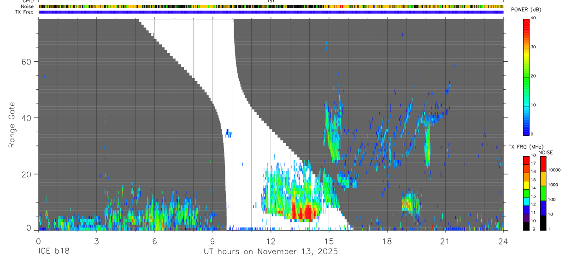This screenshot has width=566, height=261.
Task: Click the colored Noise strip above the plot
Action: (x=271, y=6)
